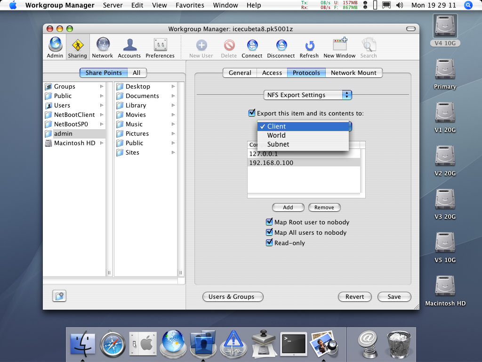
Task: Launch Finder from the Dock
Action: click(x=82, y=344)
